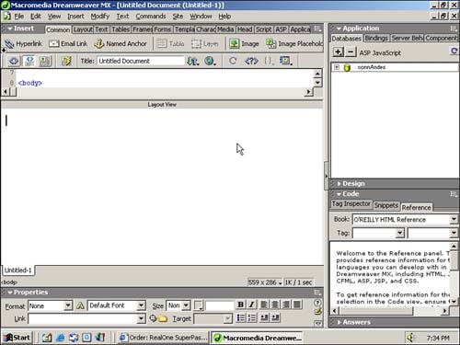Align text left in Properties panel
Image resolution: width=460 pixels, height=345 pixels.
pos(264,305)
